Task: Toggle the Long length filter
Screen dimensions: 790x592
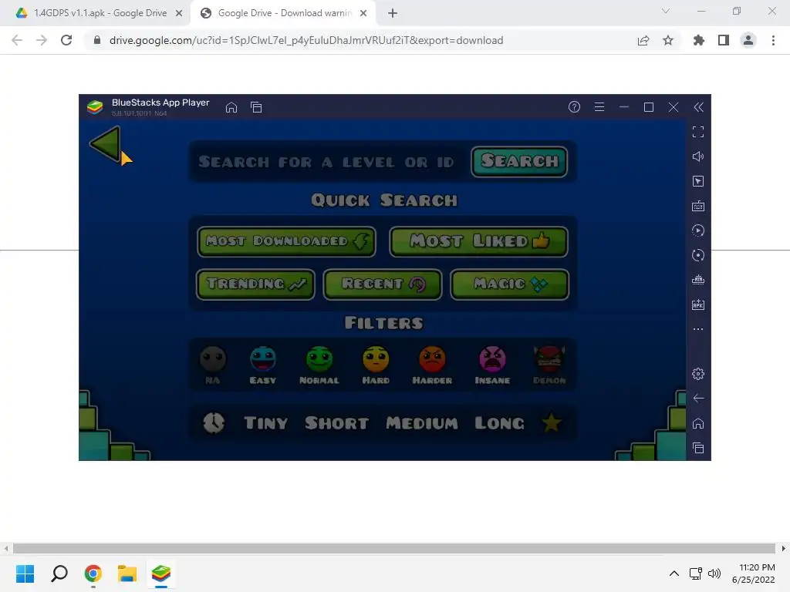Action: click(x=499, y=423)
